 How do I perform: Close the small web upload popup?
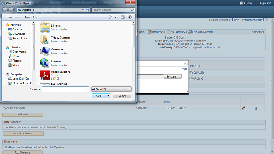coord(185,64)
